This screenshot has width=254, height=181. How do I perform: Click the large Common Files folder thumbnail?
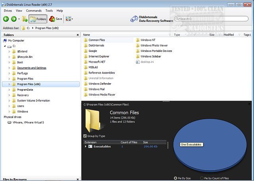(x=92, y=120)
